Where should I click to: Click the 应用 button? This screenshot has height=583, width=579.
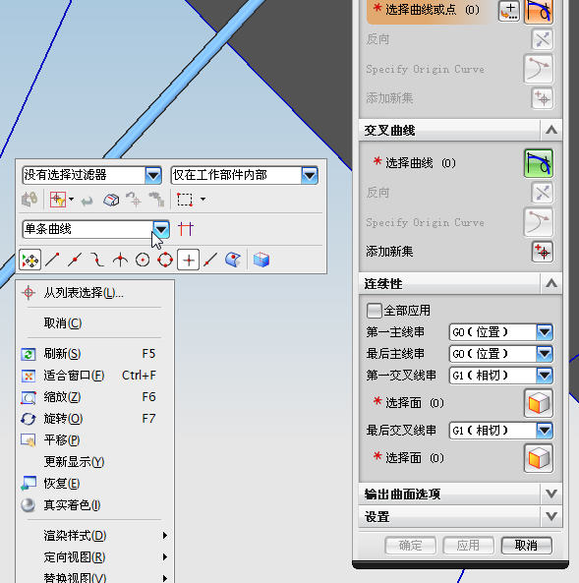(468, 546)
